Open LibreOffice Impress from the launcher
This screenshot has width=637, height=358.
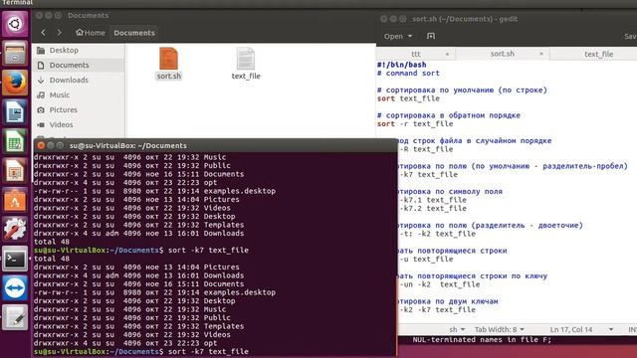tap(15, 170)
